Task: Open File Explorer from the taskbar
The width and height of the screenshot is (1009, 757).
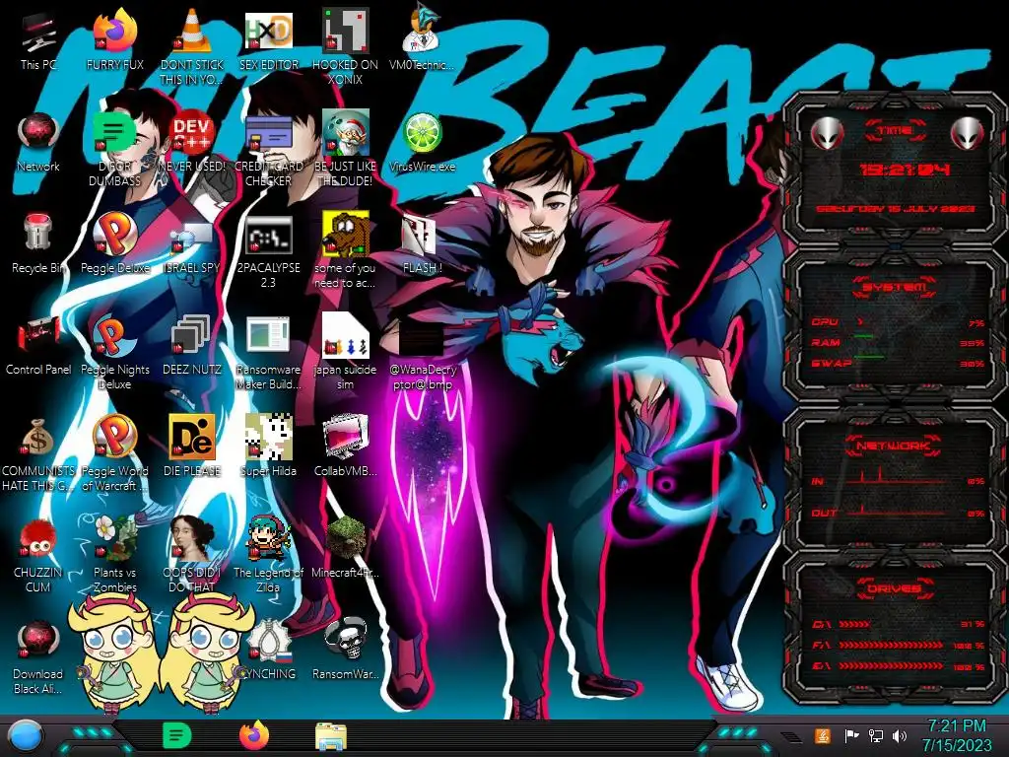Action: 331,736
